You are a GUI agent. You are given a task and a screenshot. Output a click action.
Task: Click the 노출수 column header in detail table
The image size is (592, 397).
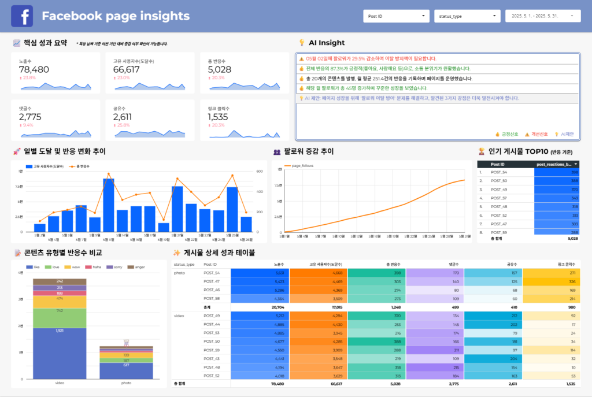click(x=277, y=264)
